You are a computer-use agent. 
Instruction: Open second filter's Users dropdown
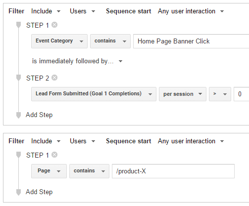(83, 141)
